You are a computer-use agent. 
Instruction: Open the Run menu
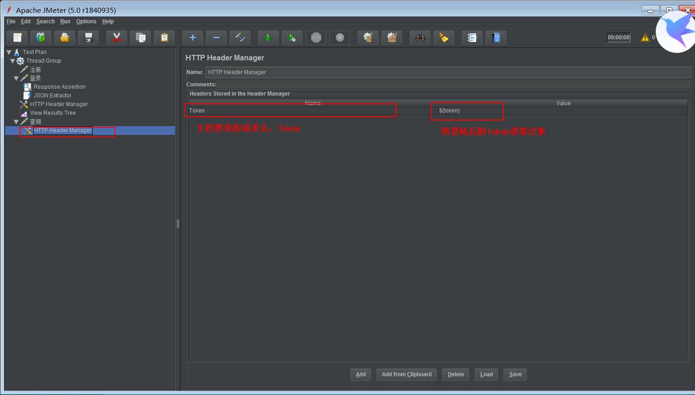65,21
